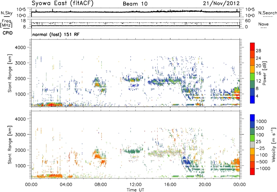Click the plot title "Syowa East (fitACF)"
Screen dimensions: 277x192
click(63, 3)
